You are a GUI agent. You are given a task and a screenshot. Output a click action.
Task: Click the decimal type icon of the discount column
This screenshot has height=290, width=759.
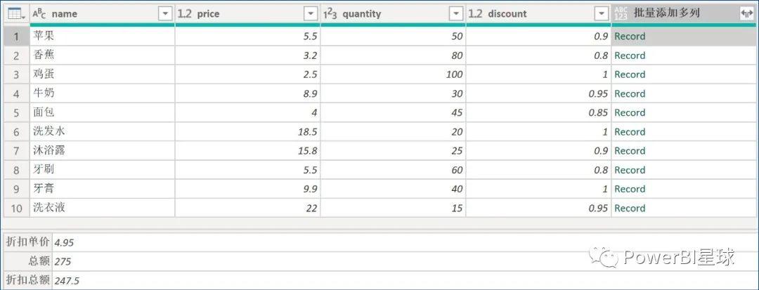coord(475,14)
